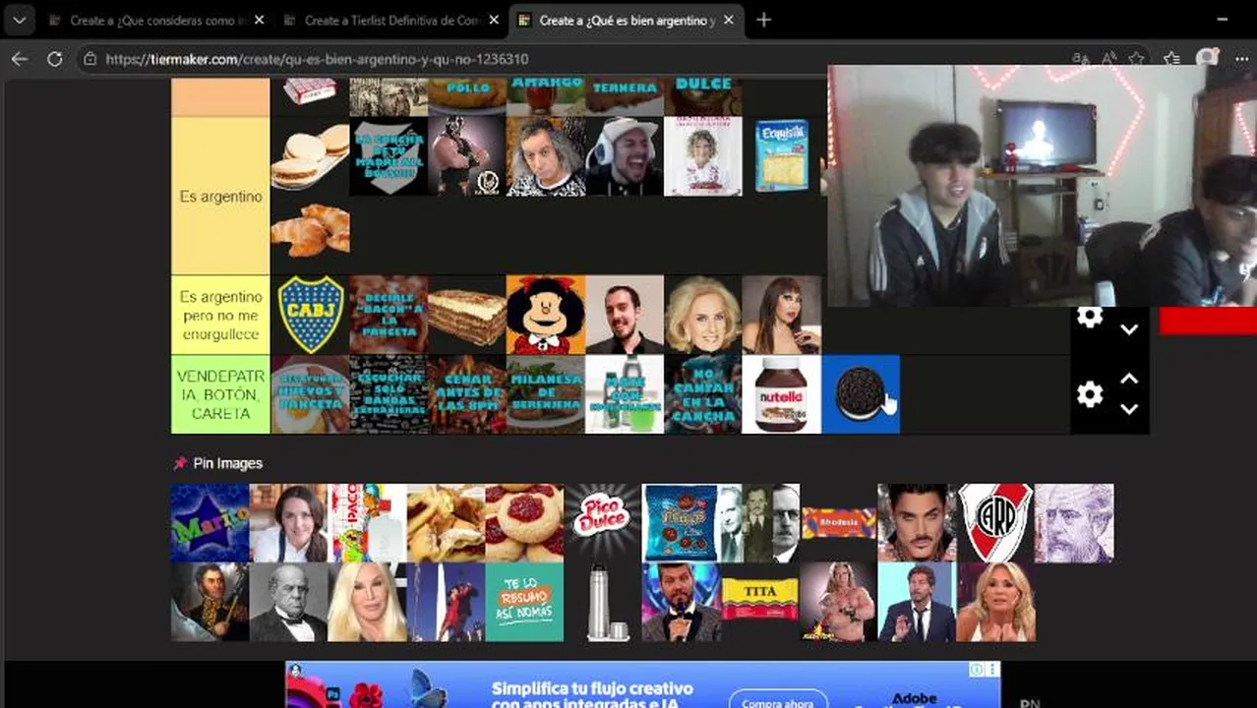Screen dimensions: 1257x708
Task: Select the CABJ crest thumbnail
Action: (x=310, y=315)
